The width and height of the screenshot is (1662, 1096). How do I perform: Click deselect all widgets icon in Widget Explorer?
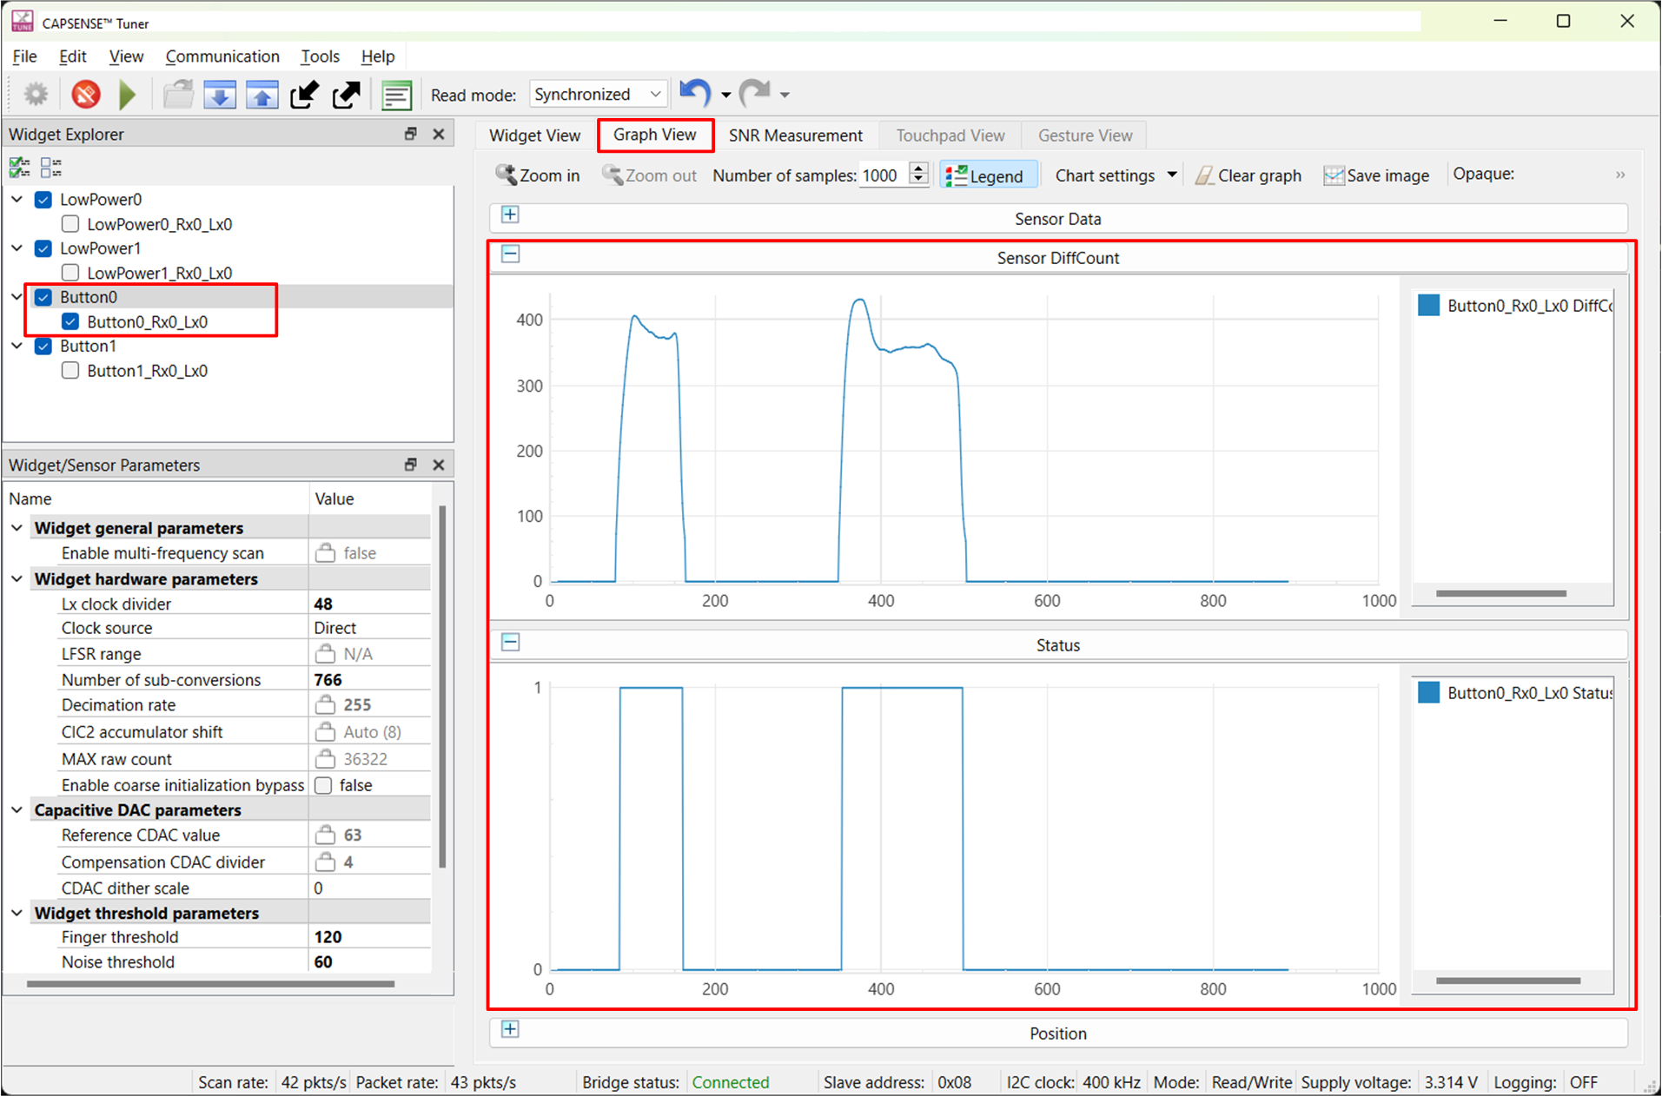[x=51, y=167]
